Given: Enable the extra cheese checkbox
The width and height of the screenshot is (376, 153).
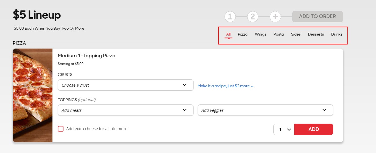Looking at the screenshot, I should (61, 129).
